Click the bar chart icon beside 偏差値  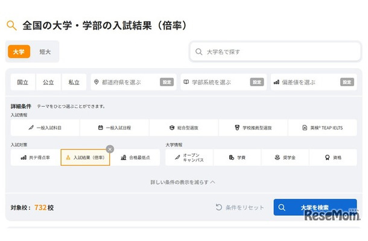tap(276, 82)
